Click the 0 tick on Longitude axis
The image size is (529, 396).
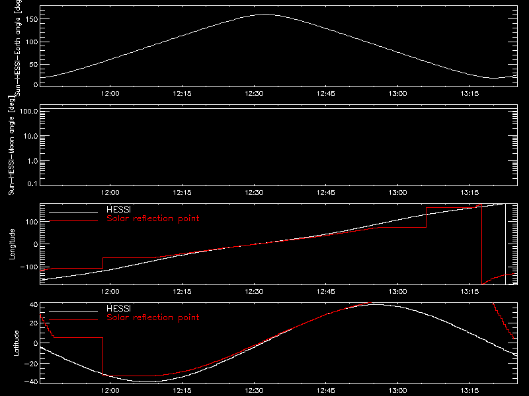click(x=36, y=244)
